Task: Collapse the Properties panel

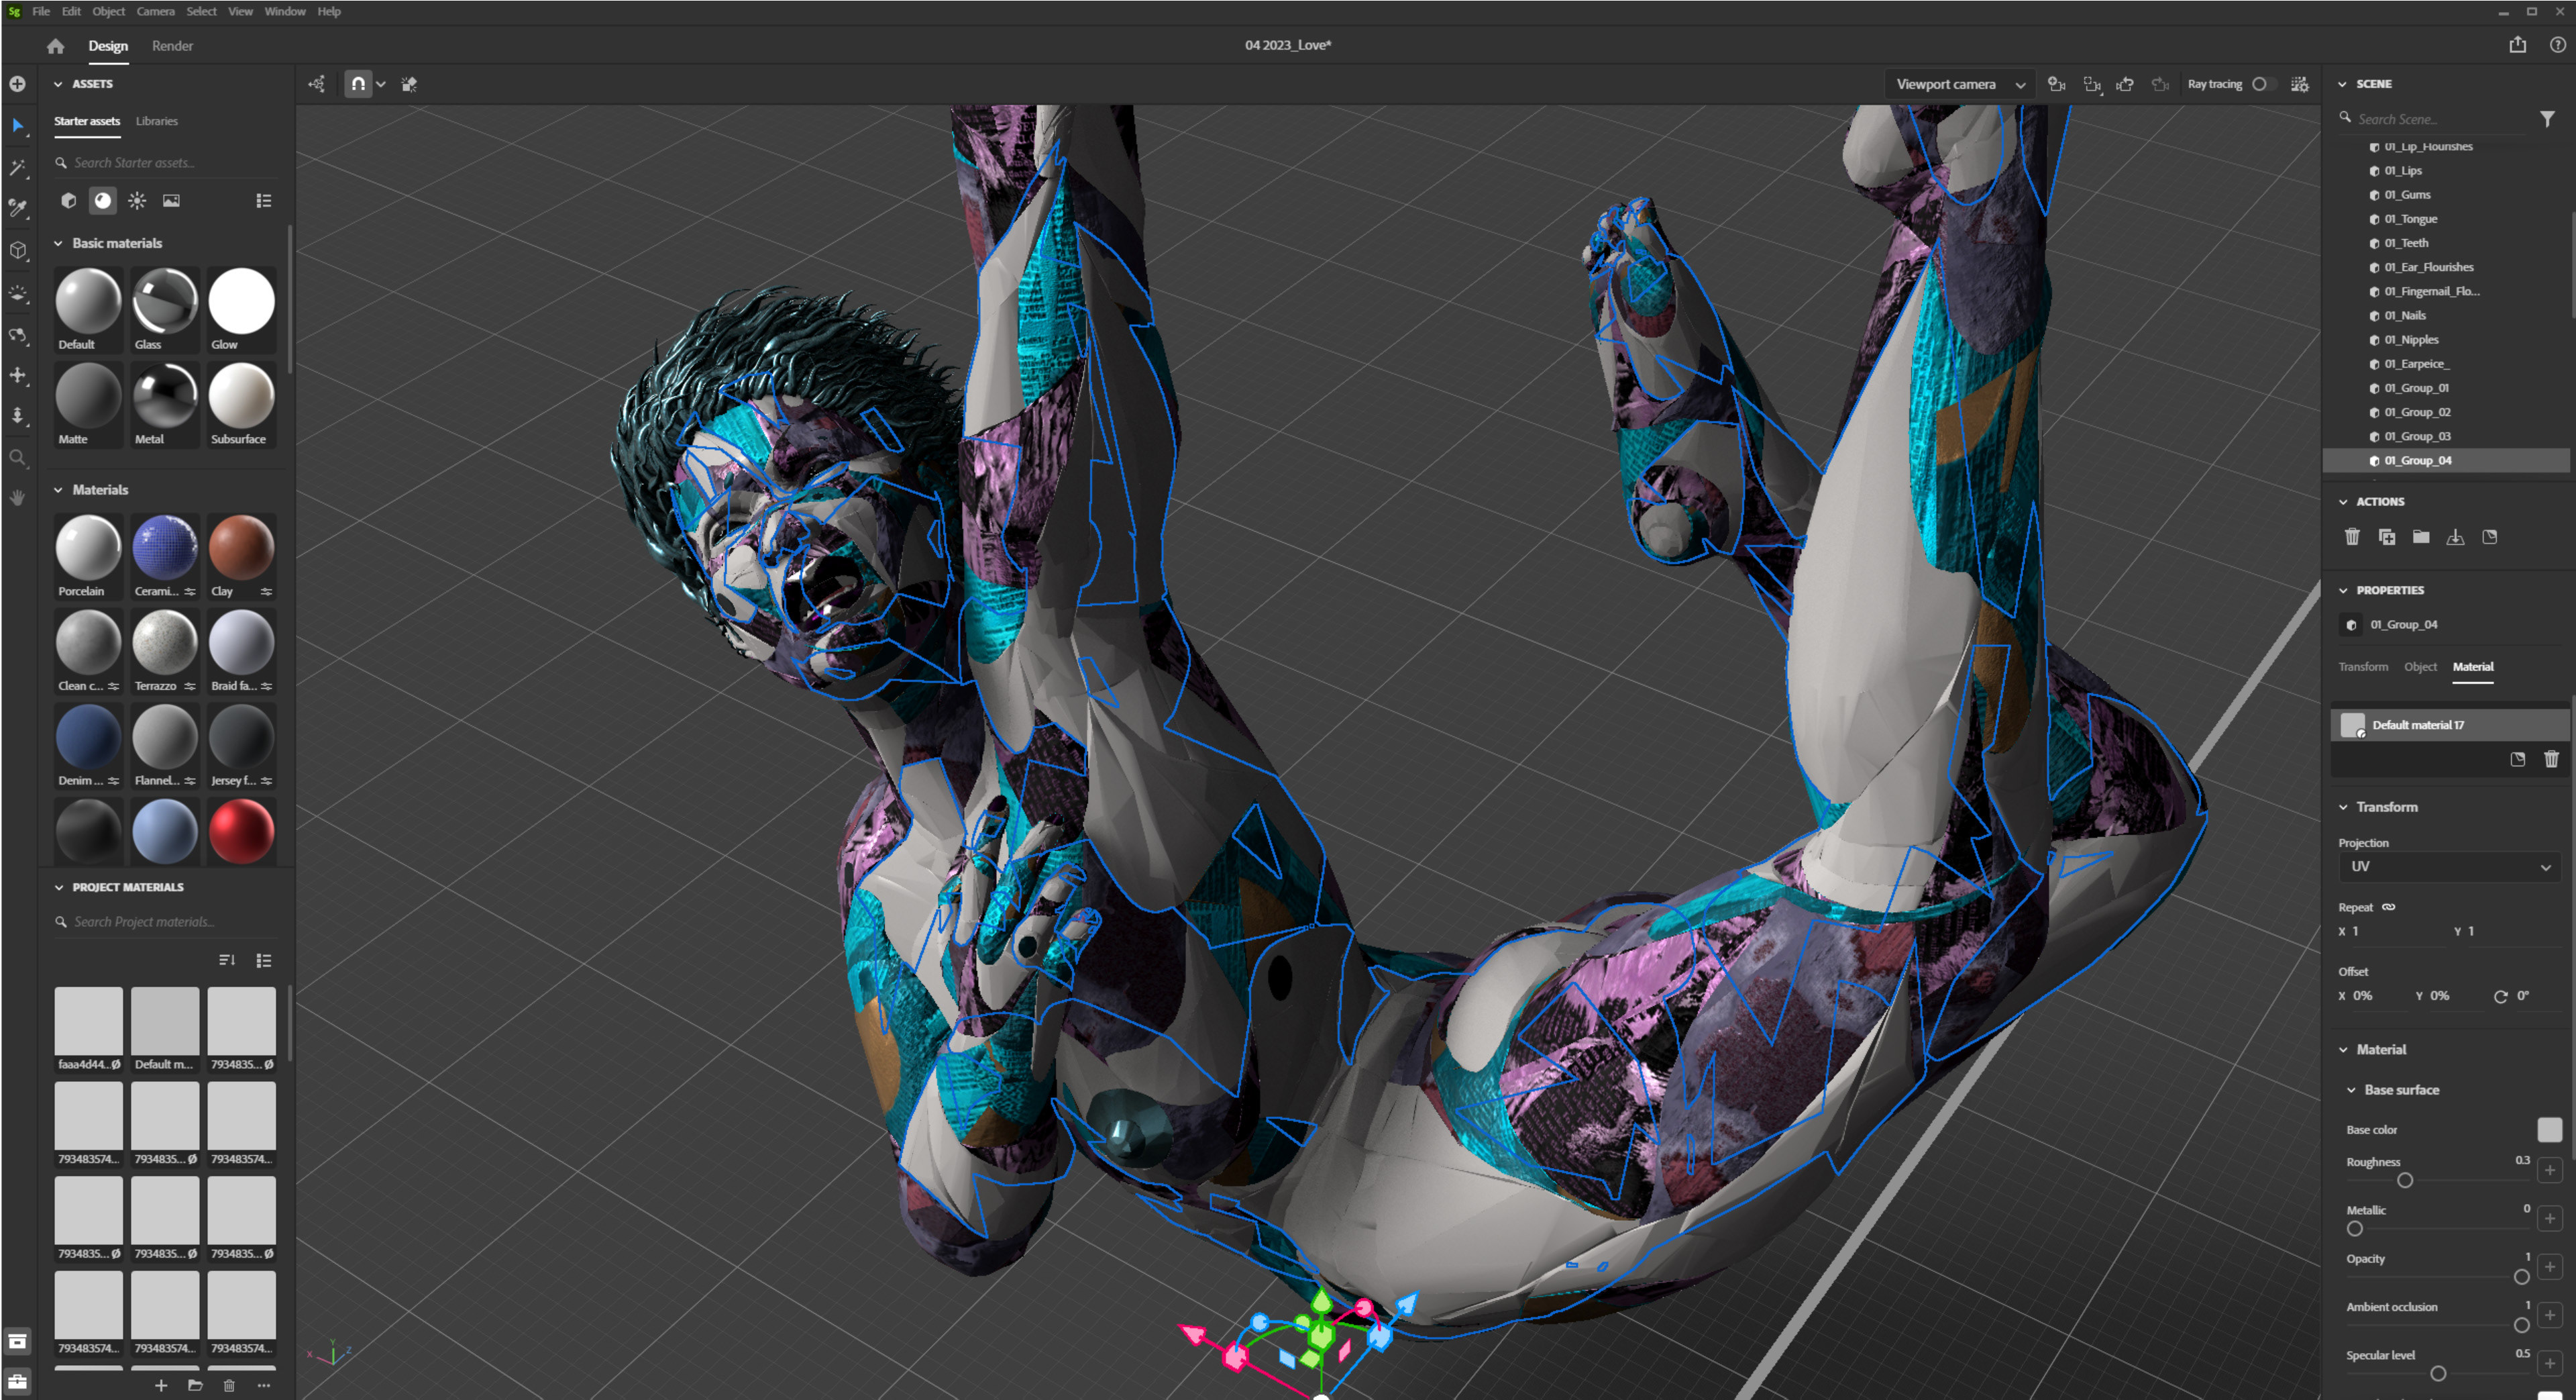Action: (x=2342, y=591)
